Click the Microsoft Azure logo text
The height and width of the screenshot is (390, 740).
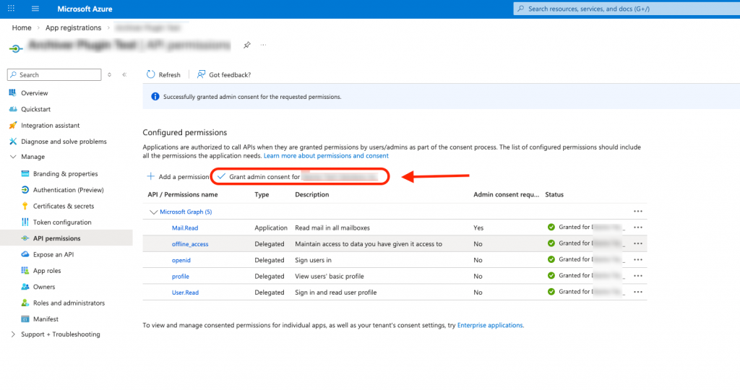tap(85, 9)
